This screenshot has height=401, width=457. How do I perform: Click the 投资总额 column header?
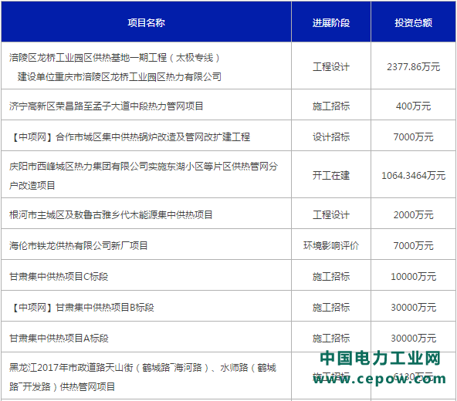coord(413,22)
